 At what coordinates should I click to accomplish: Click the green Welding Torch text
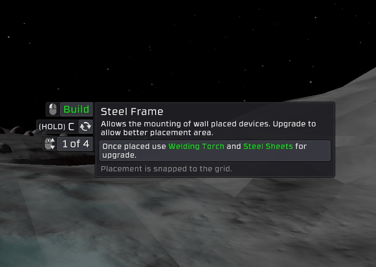[196, 146]
